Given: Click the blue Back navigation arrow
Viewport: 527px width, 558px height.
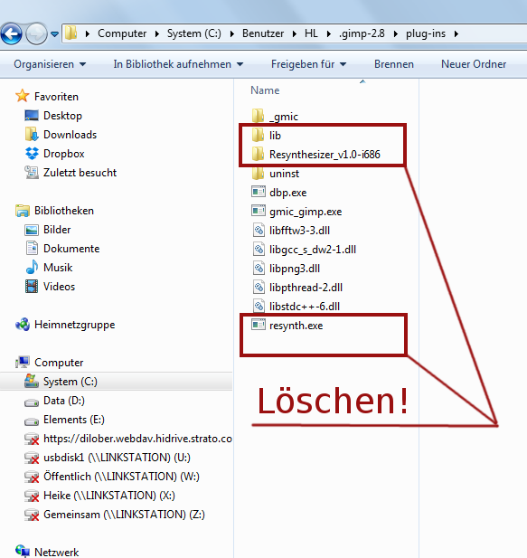Looking at the screenshot, I should pos(12,33).
